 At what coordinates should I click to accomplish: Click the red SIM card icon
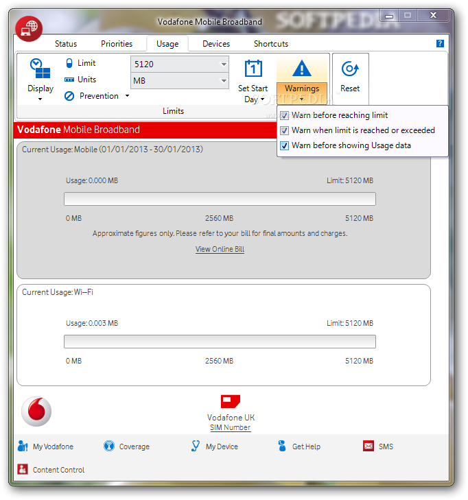231,401
